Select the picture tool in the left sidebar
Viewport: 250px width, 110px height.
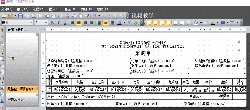[x=2, y=43]
